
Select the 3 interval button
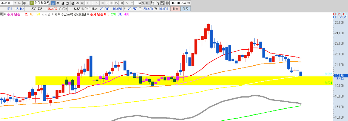(x=92, y=3)
